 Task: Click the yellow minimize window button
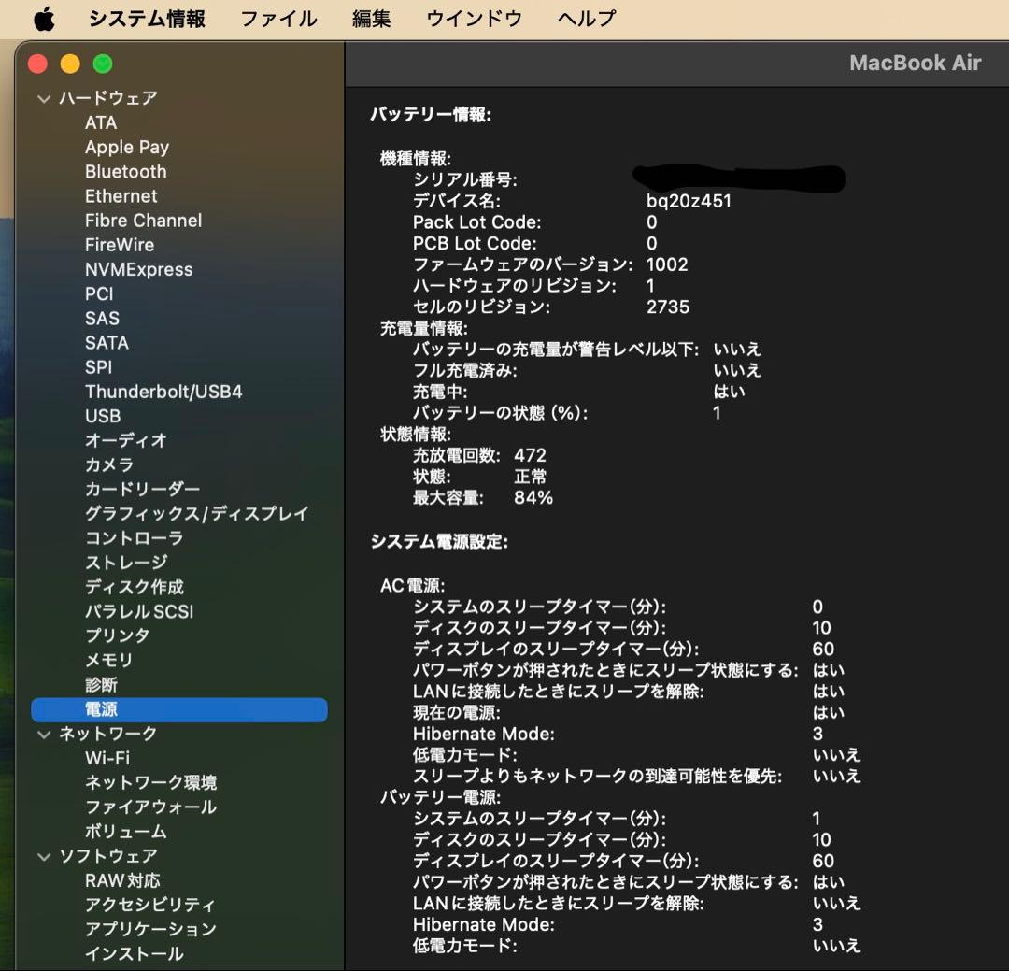pos(70,64)
